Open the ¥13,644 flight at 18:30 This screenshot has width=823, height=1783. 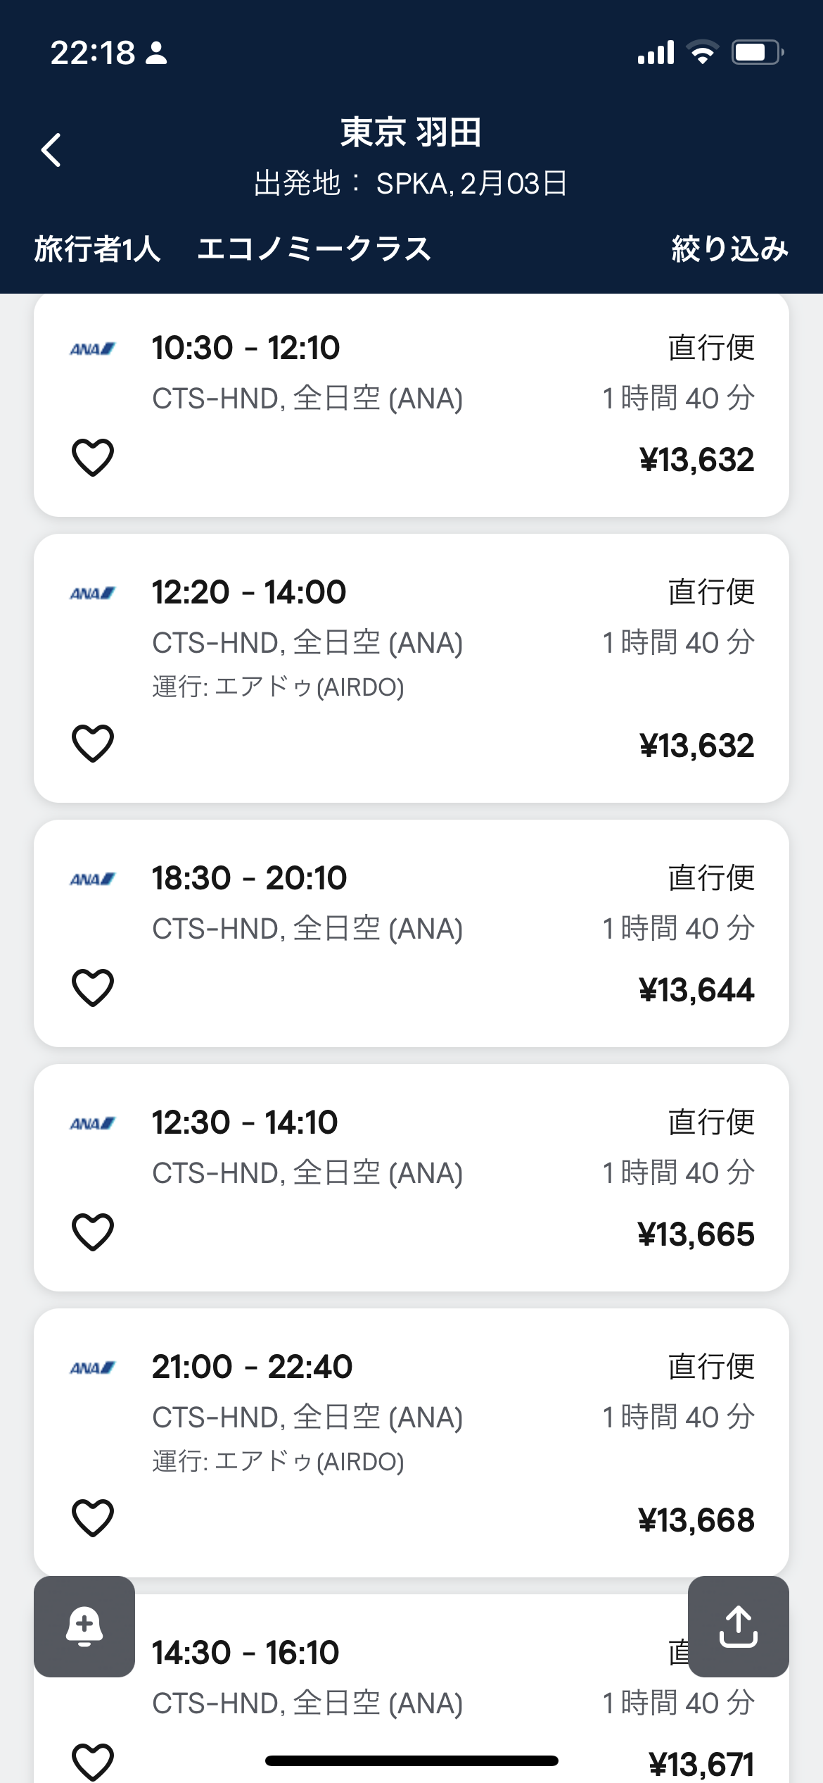pyautogui.click(x=696, y=990)
